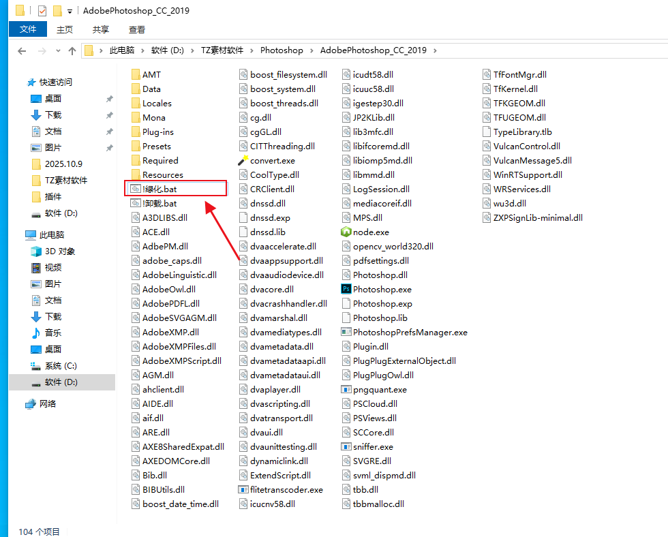Select the TypeLibrary.tlb file icon
The height and width of the screenshot is (537, 668).
pos(487,132)
